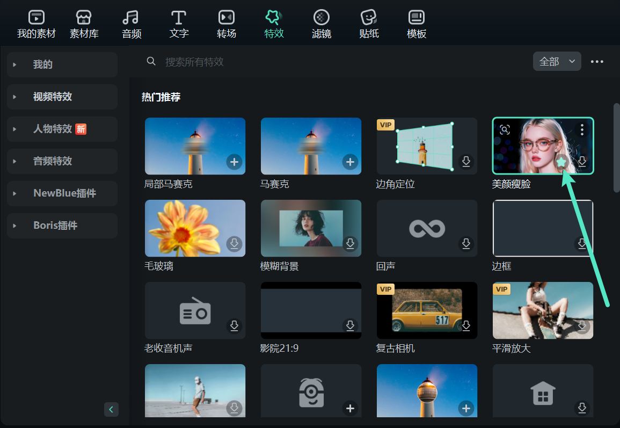Screen dimensions: 620x428
Task: Open the 音频 audio panel icon
Action: (x=132, y=23)
